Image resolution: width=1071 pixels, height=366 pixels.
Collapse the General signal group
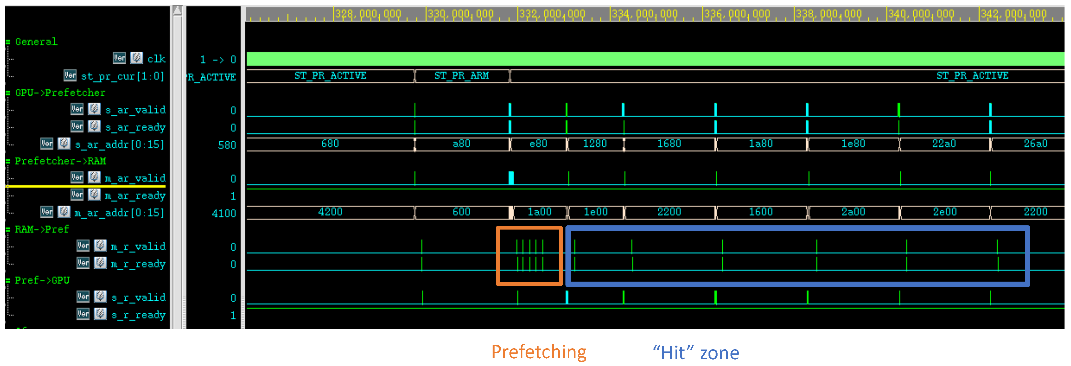pyautogui.click(x=8, y=42)
